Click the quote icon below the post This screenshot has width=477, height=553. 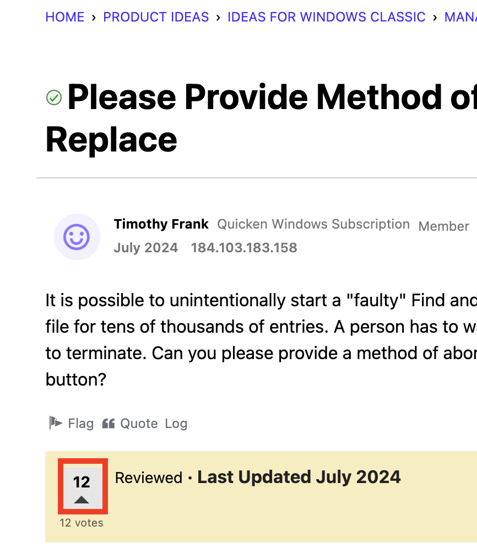108,423
